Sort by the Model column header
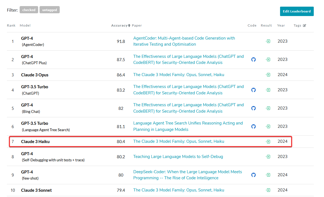Screen dimensions: 324x197 [x=25, y=25]
